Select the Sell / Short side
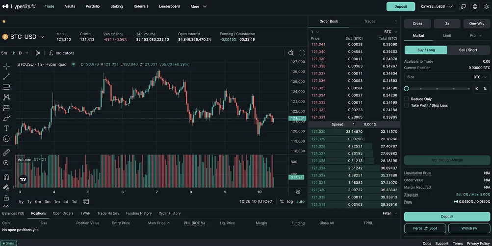 tap(468, 50)
